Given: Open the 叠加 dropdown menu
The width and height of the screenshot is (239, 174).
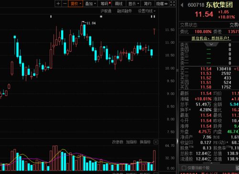Looking at the screenshot, I should (x=90, y=4).
